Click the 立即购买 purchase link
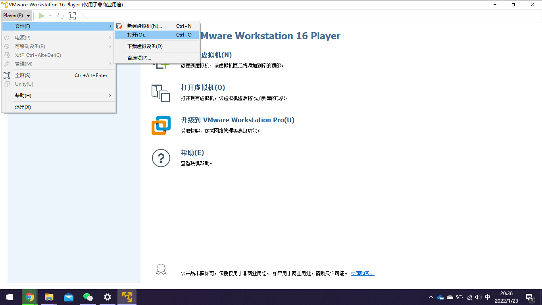This screenshot has width=542, height=305. (362, 273)
